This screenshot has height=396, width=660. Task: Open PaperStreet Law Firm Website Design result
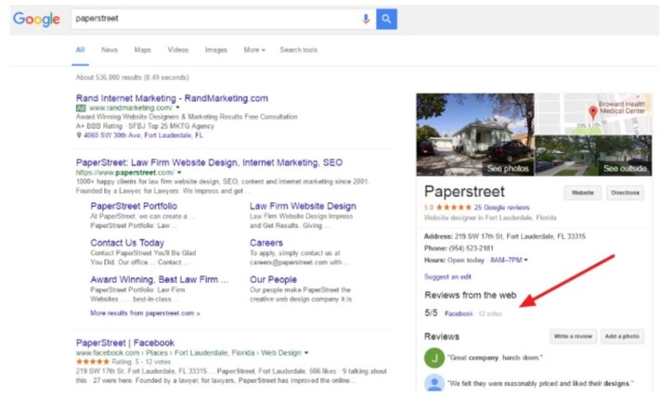click(209, 162)
